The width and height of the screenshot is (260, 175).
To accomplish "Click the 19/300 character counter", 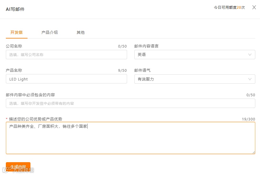I will tap(248, 119).
